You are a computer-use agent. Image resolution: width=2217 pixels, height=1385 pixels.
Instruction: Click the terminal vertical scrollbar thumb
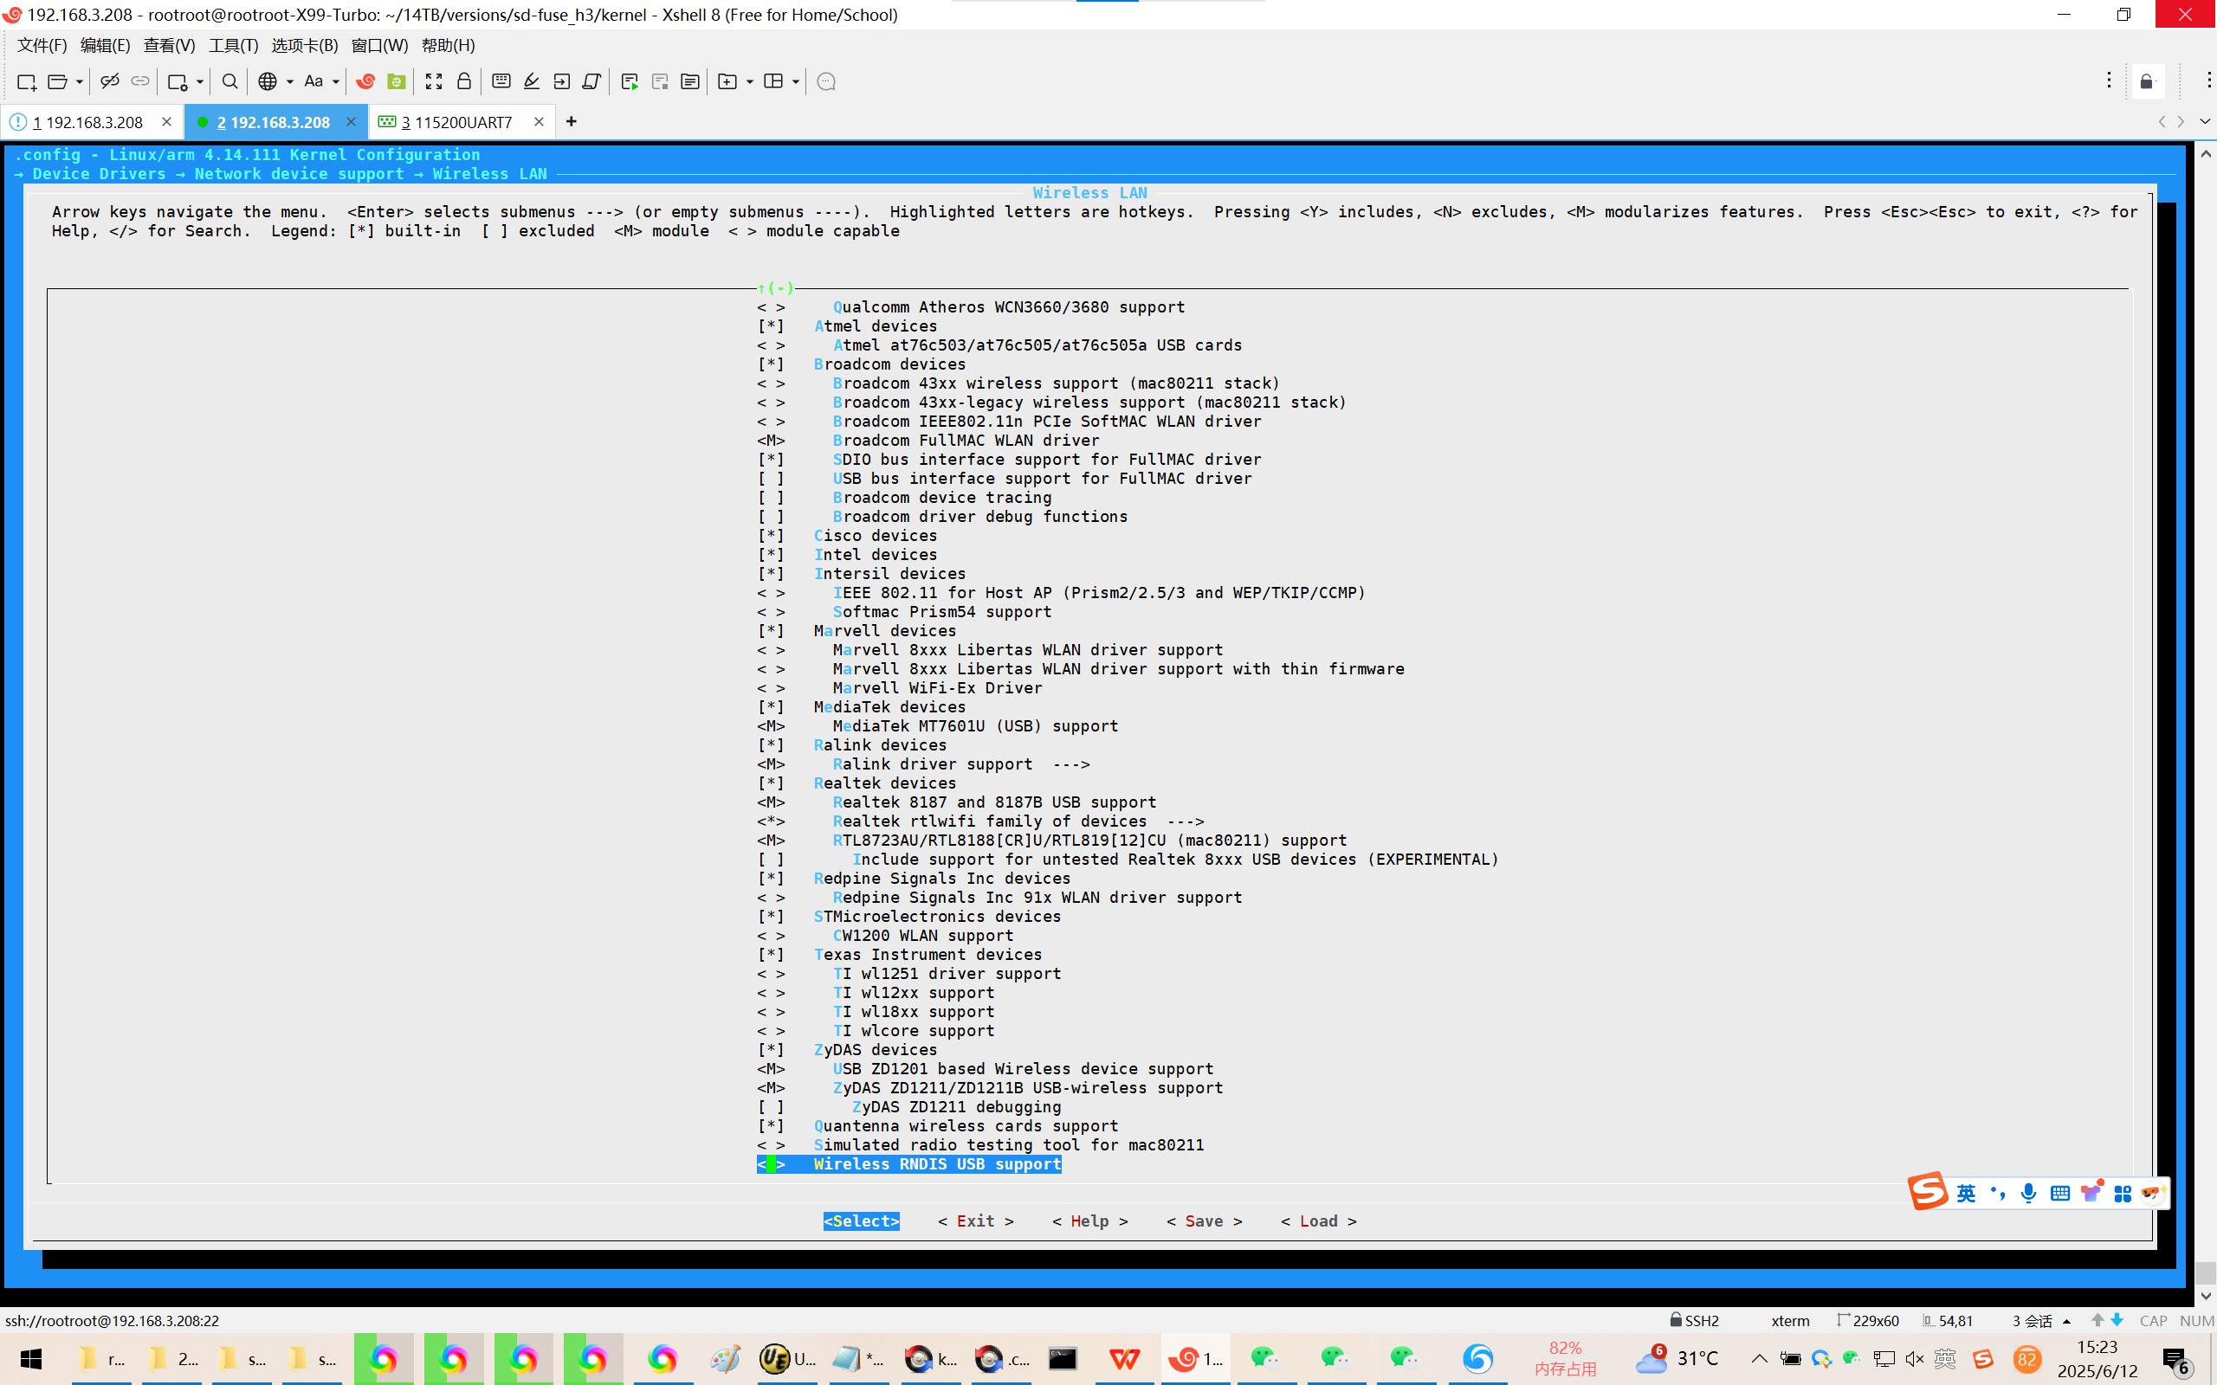click(x=2205, y=1272)
